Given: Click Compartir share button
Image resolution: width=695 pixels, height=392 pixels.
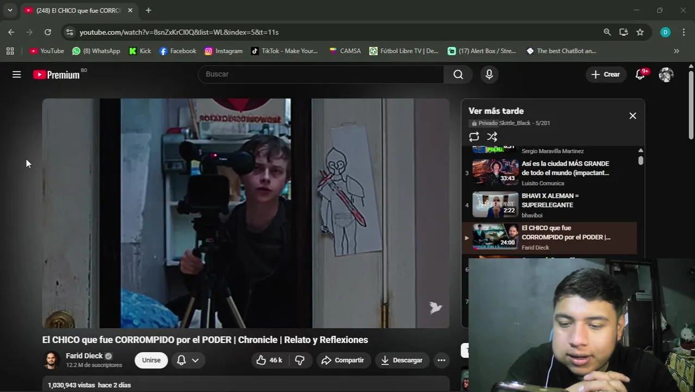Looking at the screenshot, I should (x=343, y=360).
